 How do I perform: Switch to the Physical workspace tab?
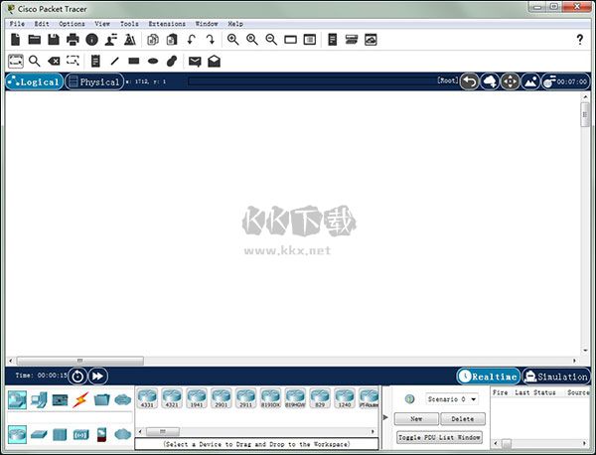tap(94, 81)
